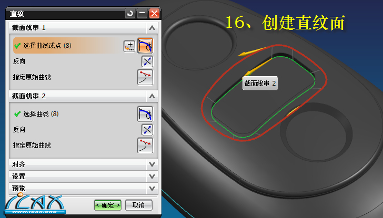Click the curve selection icon in 截面线串 1
The width and height of the screenshot is (383, 218).
(145, 46)
